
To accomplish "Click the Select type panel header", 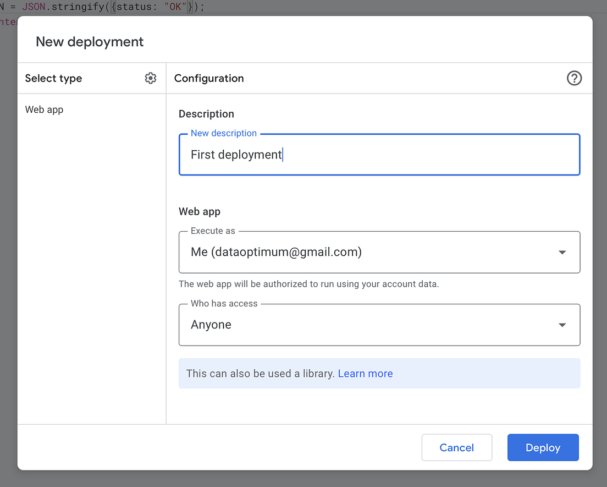I will pyautogui.click(x=53, y=78).
